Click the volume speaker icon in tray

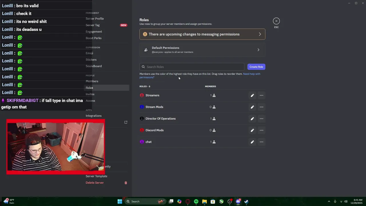346,201
